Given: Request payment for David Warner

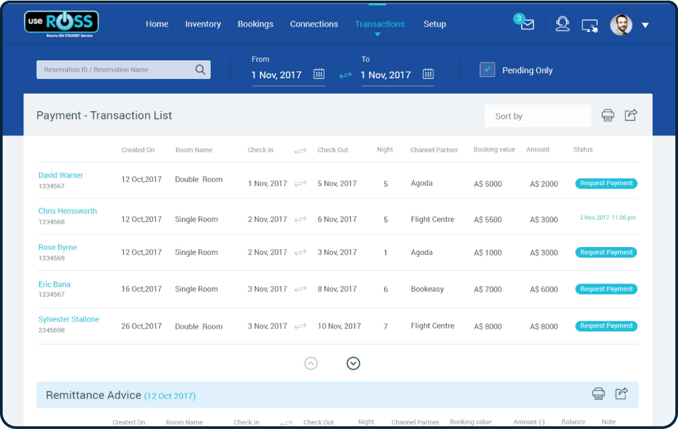Looking at the screenshot, I should [606, 183].
